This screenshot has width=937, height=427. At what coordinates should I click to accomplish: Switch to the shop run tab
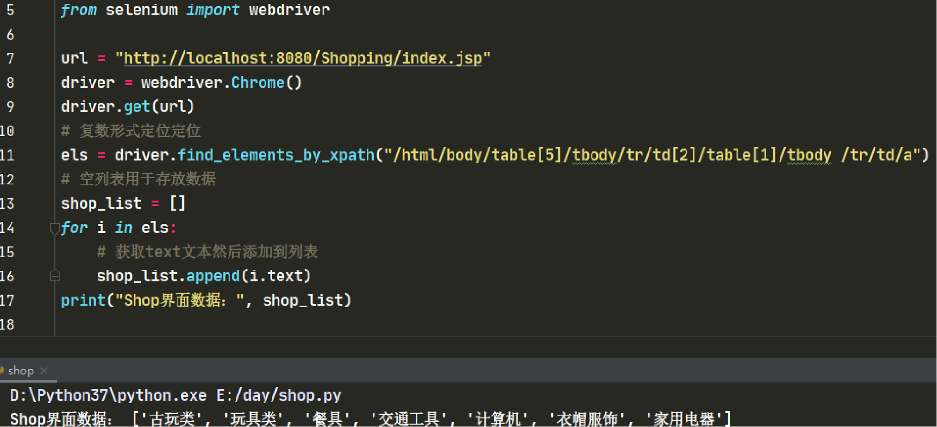tap(21, 371)
